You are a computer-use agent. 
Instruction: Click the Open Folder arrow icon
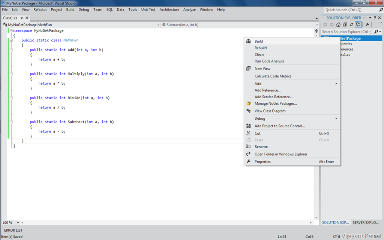pyautogui.click(x=248, y=154)
